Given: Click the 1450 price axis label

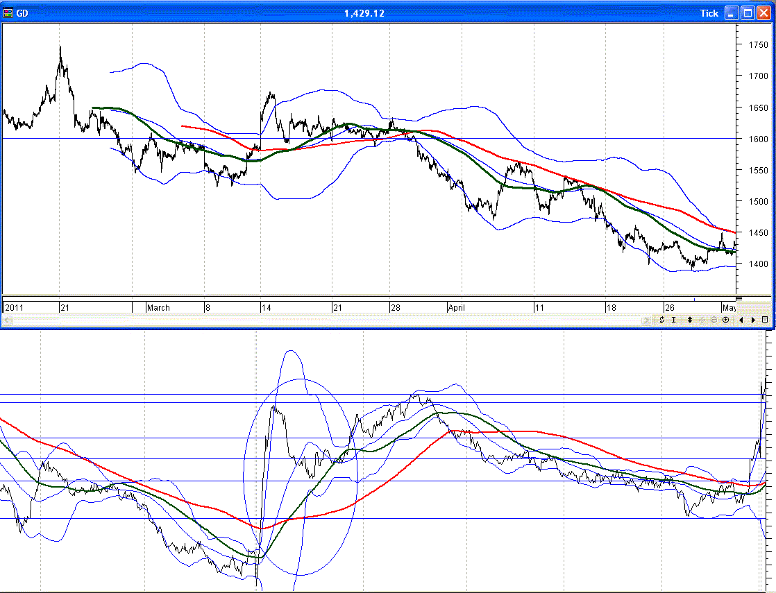Looking at the screenshot, I should pyautogui.click(x=758, y=232).
